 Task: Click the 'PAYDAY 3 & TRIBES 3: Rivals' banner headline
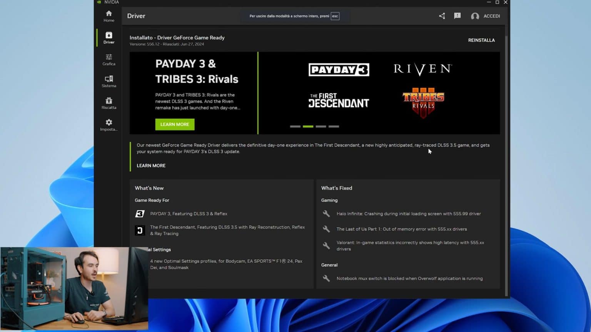click(197, 71)
